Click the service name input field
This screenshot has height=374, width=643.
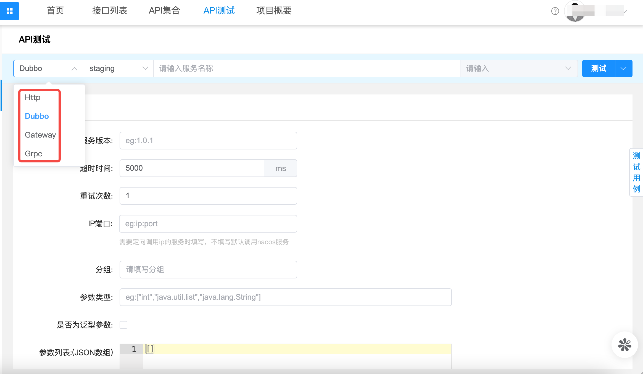click(x=306, y=69)
